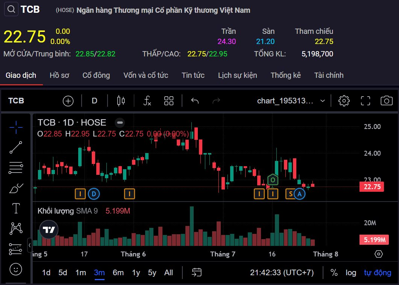The width and height of the screenshot is (399, 285).
Task: Switch to the Tin tức tab
Action: (x=193, y=75)
